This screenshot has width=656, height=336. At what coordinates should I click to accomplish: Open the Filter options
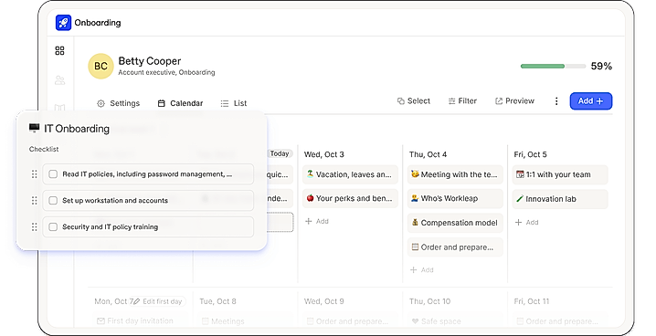click(x=462, y=101)
